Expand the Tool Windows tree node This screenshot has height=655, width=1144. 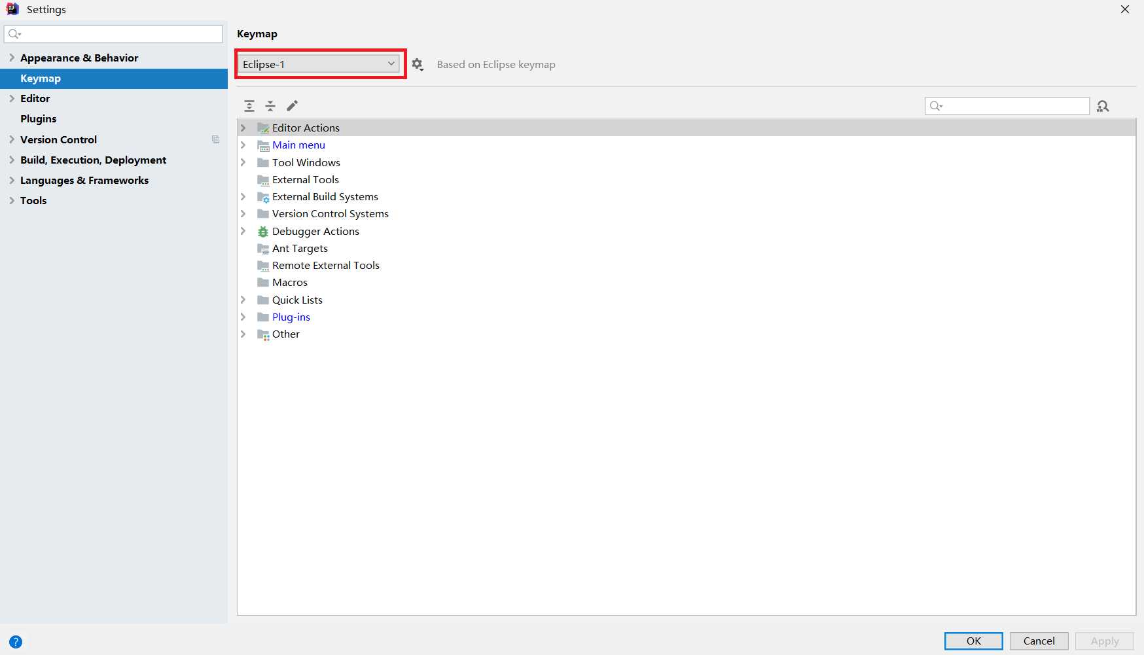243,162
